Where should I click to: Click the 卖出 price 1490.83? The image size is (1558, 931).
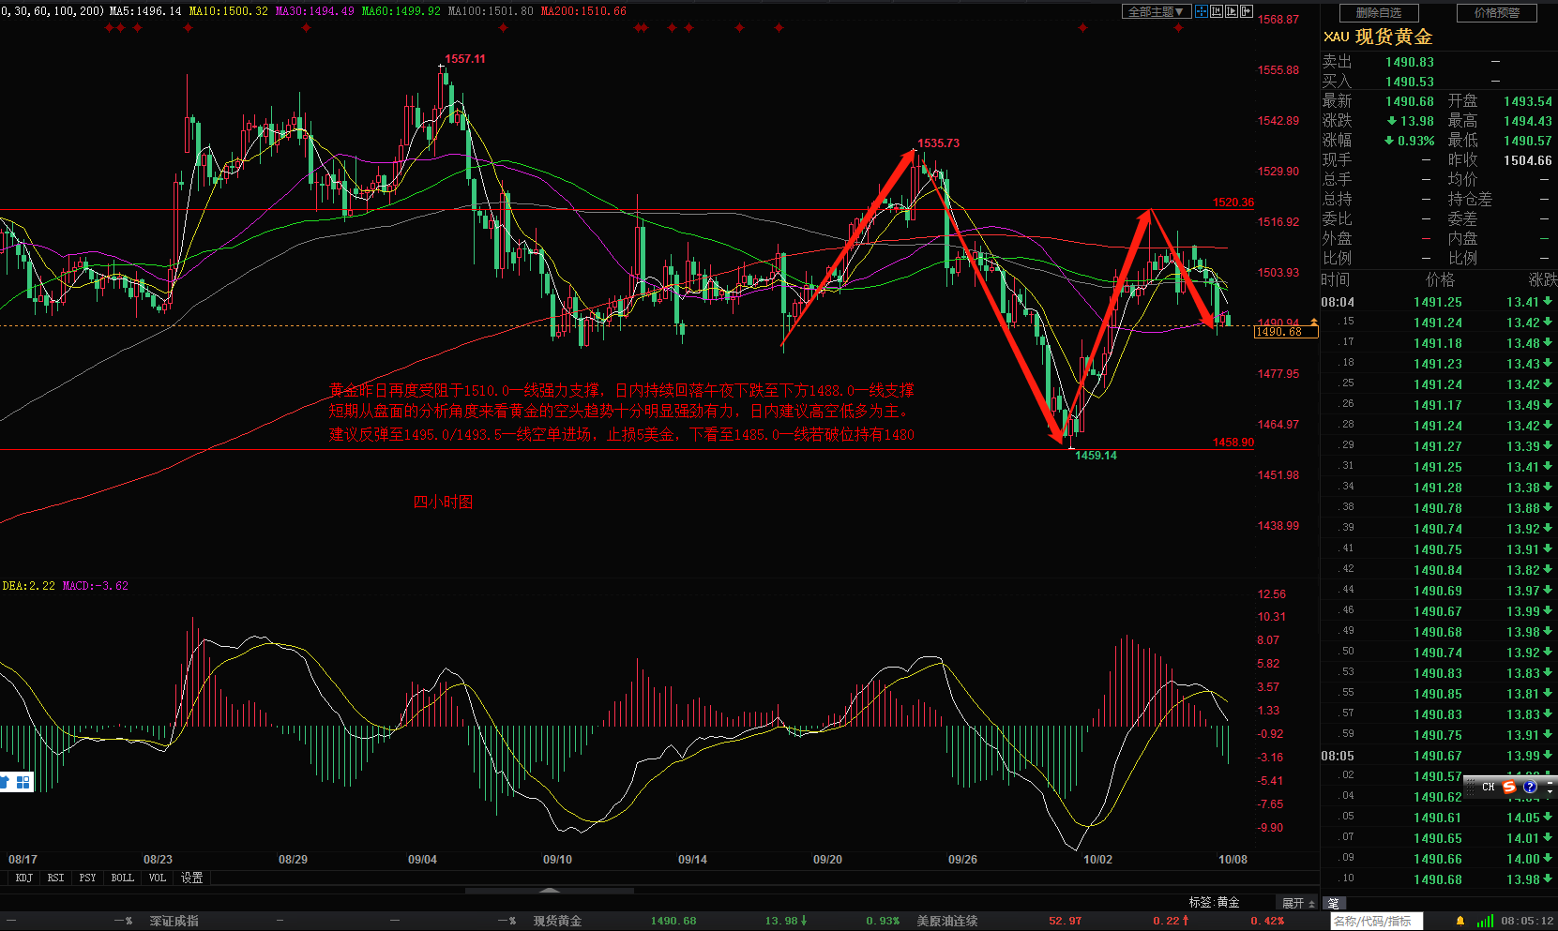coord(1410,62)
